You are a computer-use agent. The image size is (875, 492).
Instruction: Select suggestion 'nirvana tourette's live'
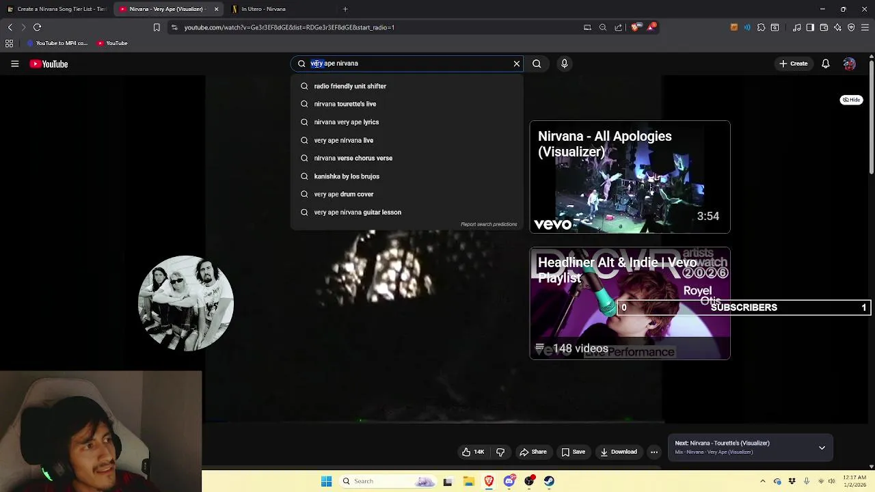[x=407, y=104]
